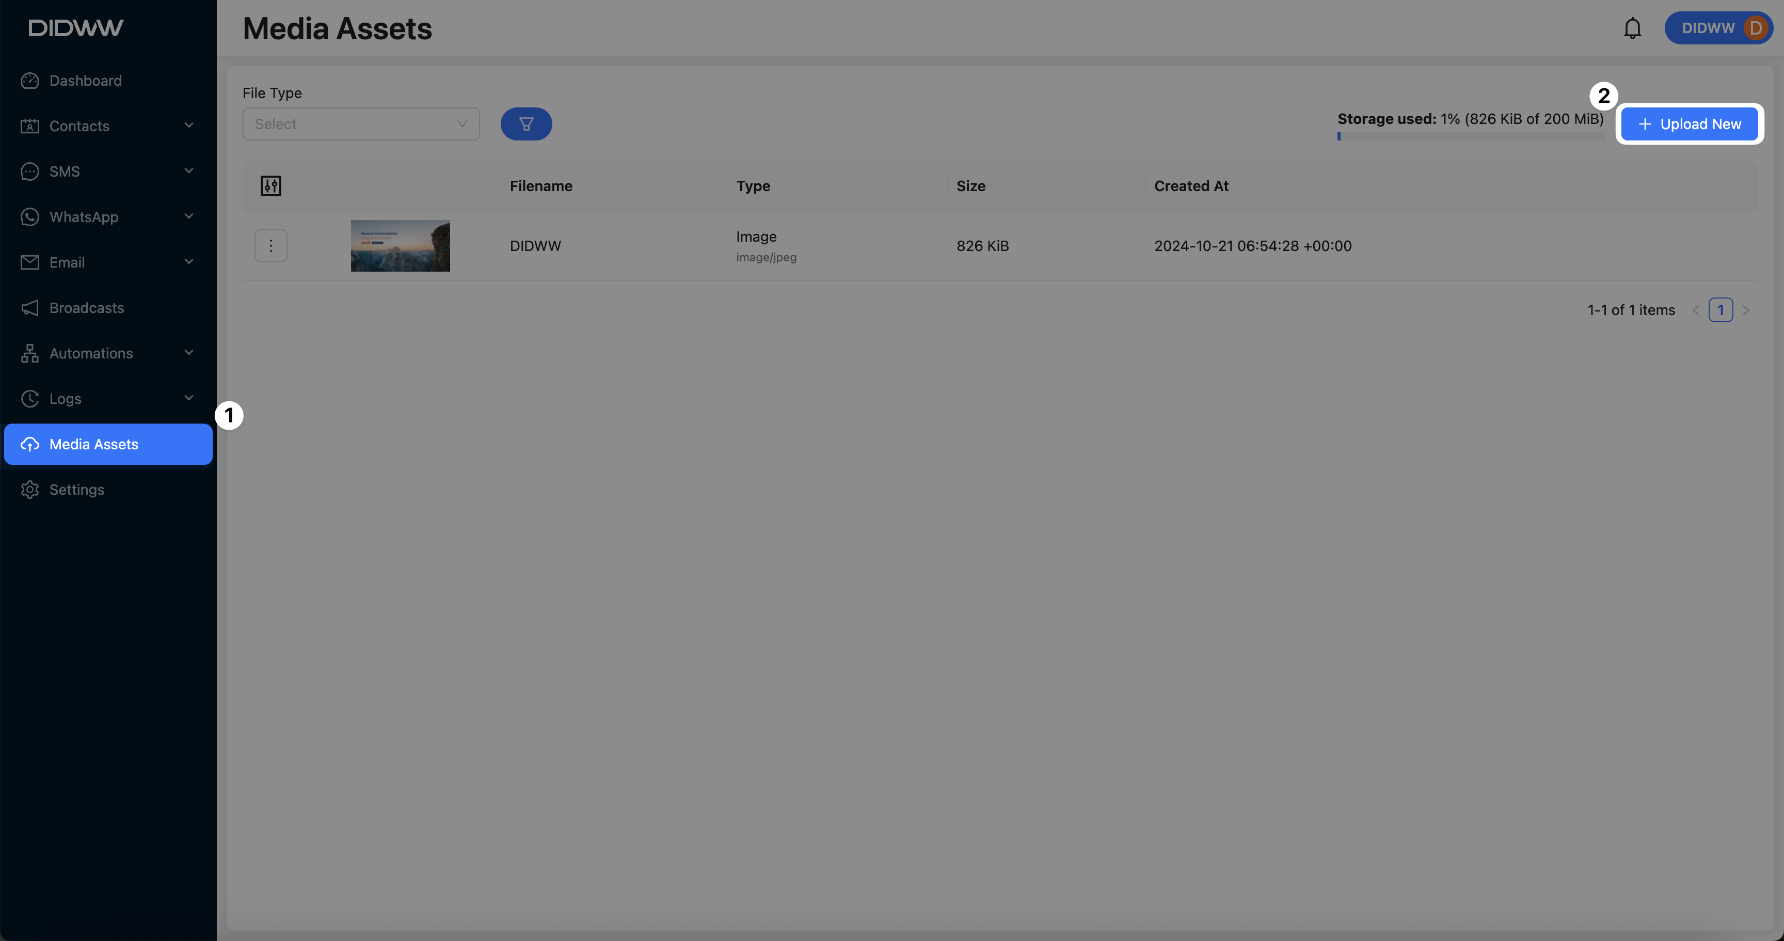Open the Dashboard from the sidebar

tap(85, 81)
